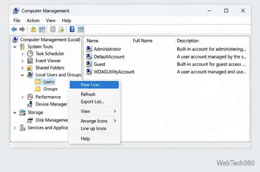Toggle Show/Hide Console Tree toolbar icon
This screenshot has height=172, width=260.
coord(42,29)
